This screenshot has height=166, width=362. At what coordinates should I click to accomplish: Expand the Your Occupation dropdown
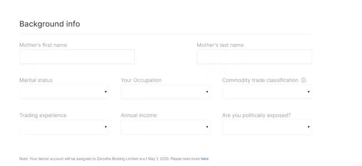tap(166, 92)
